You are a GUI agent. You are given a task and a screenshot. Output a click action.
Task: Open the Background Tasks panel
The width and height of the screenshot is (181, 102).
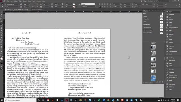[173, 28]
